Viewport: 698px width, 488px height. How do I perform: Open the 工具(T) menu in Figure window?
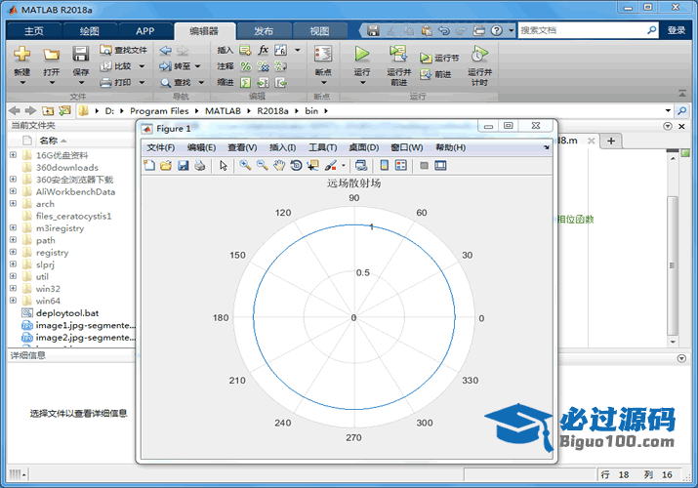click(322, 147)
